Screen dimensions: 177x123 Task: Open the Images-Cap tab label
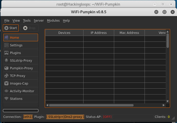(19, 84)
